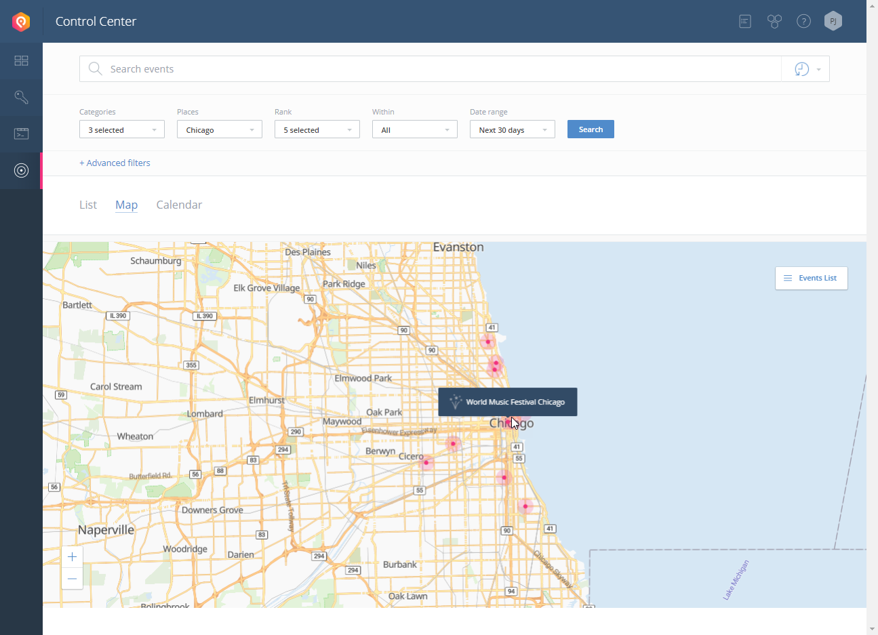Open the document icon in header
The image size is (878, 635).
coord(745,22)
